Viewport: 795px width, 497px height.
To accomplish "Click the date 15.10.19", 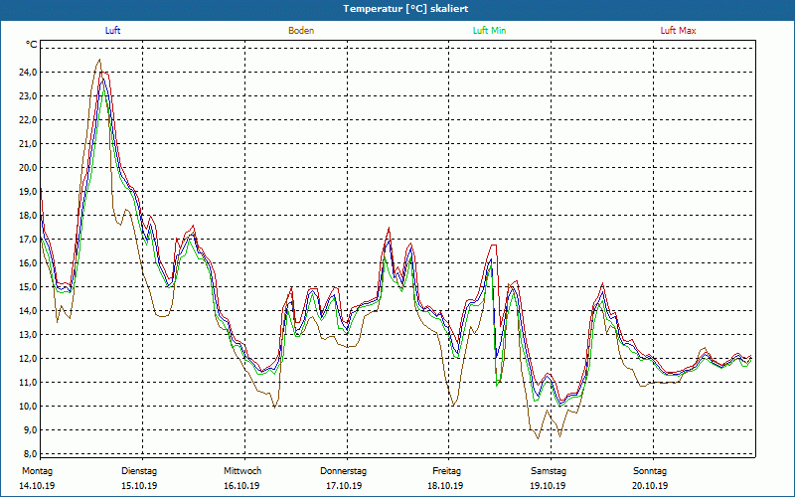I will (x=139, y=486).
